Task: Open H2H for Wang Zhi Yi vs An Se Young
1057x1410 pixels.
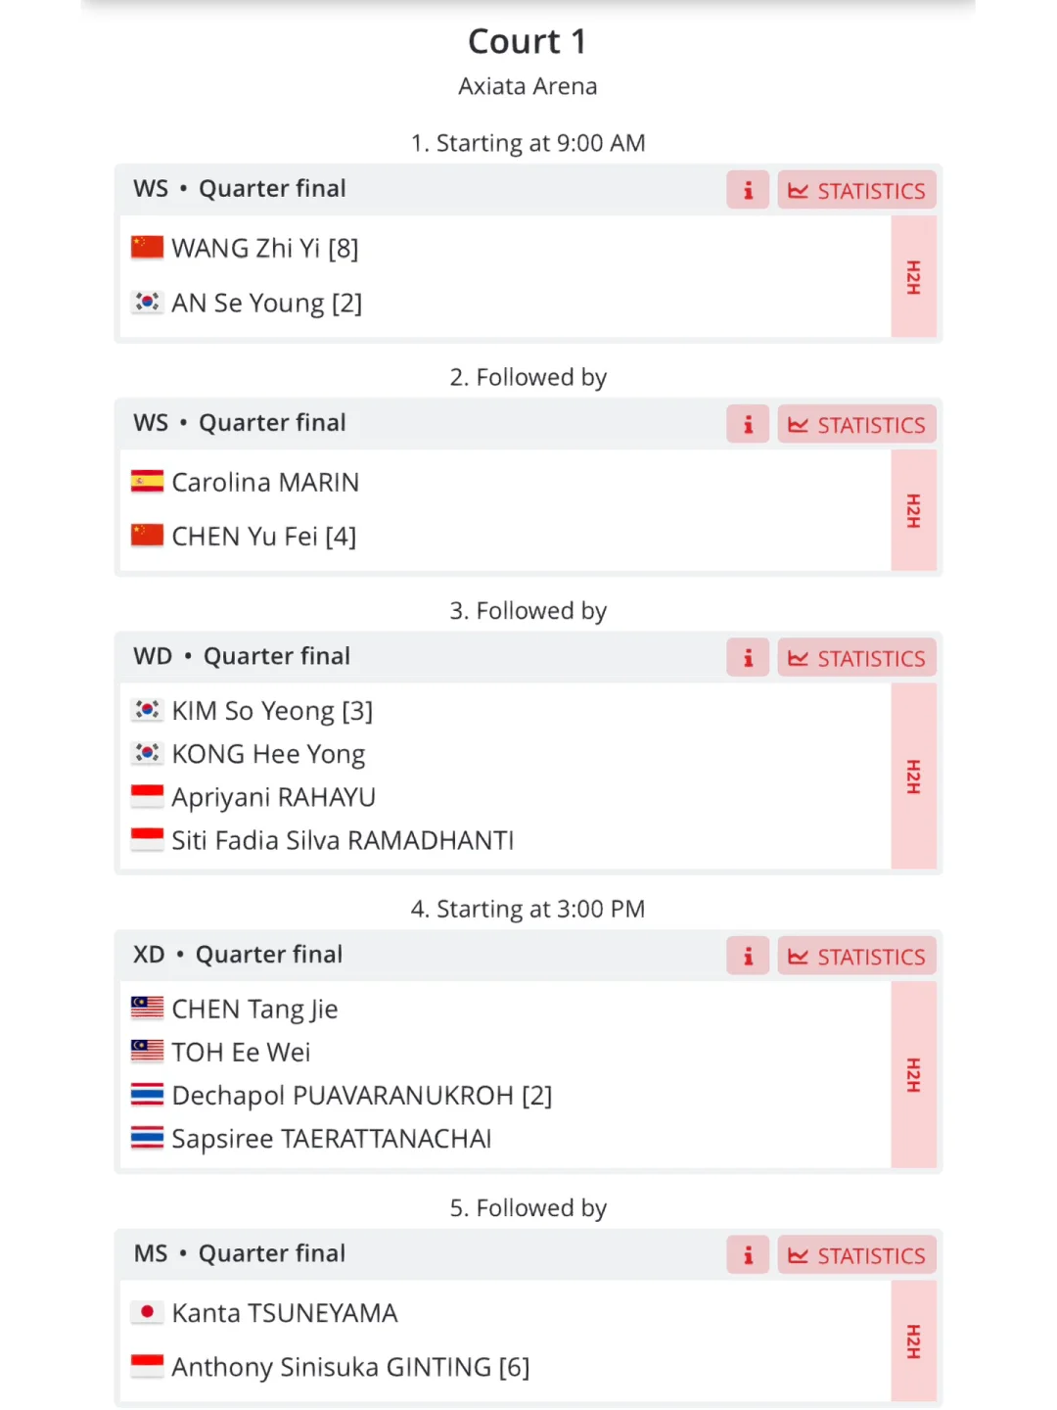Action: [x=914, y=277]
